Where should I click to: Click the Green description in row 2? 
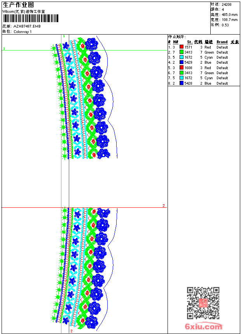pyautogui.click(x=209, y=52)
